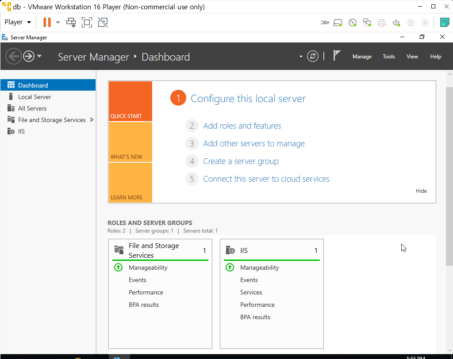
Task: Enter full screen mode in VMware Player
Action: 87,22
